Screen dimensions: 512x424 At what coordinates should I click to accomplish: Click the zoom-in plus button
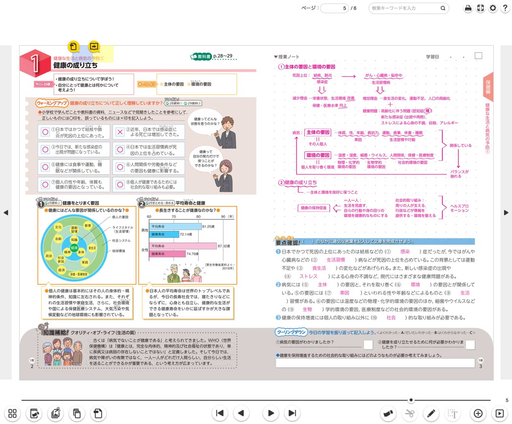point(478,413)
